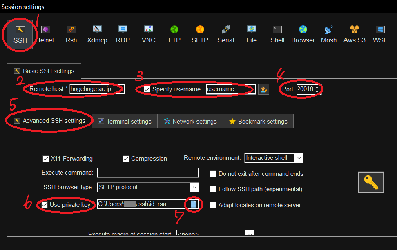Increase the Port number with up arrow
Screen dimensions: 397x250
[317, 87]
